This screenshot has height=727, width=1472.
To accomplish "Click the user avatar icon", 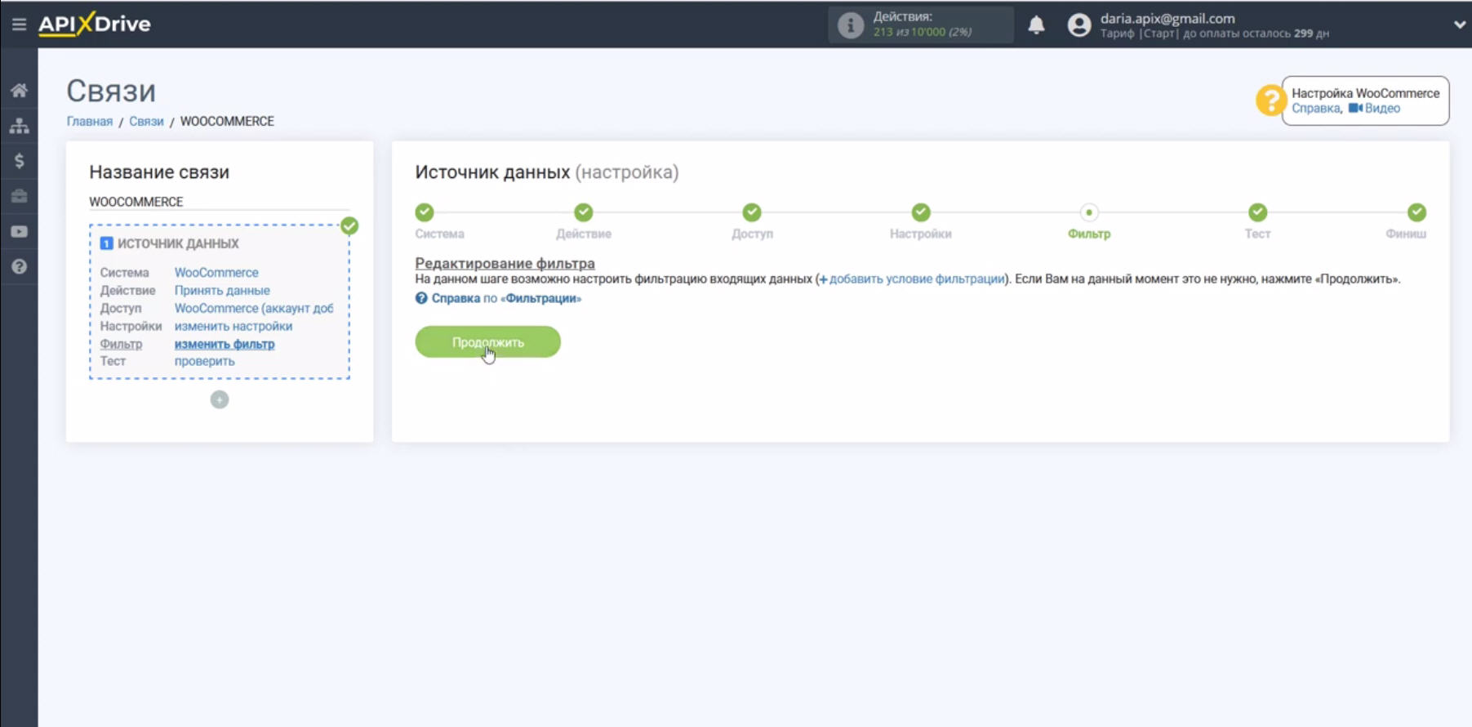I will (1078, 25).
